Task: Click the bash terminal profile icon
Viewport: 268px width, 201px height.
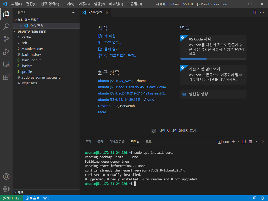Action: (x=220, y=142)
